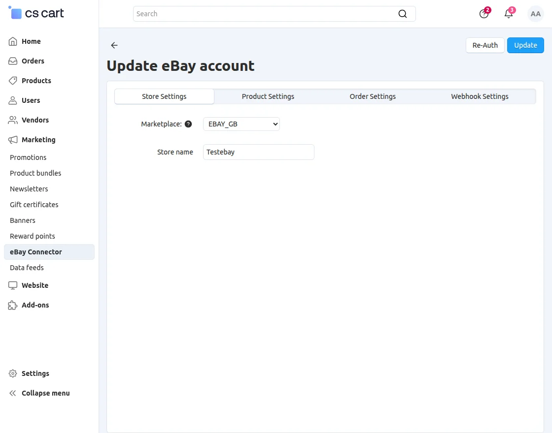This screenshot has width=552, height=433.
Task: Click the Home house icon
Action: tap(13, 41)
